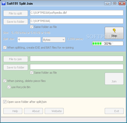Click the File to join button
The width and height of the screenshot is (127, 123).
coord(16,59)
